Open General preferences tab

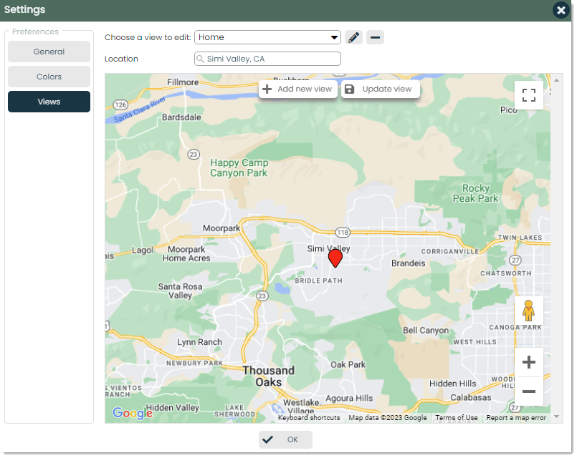coord(49,52)
